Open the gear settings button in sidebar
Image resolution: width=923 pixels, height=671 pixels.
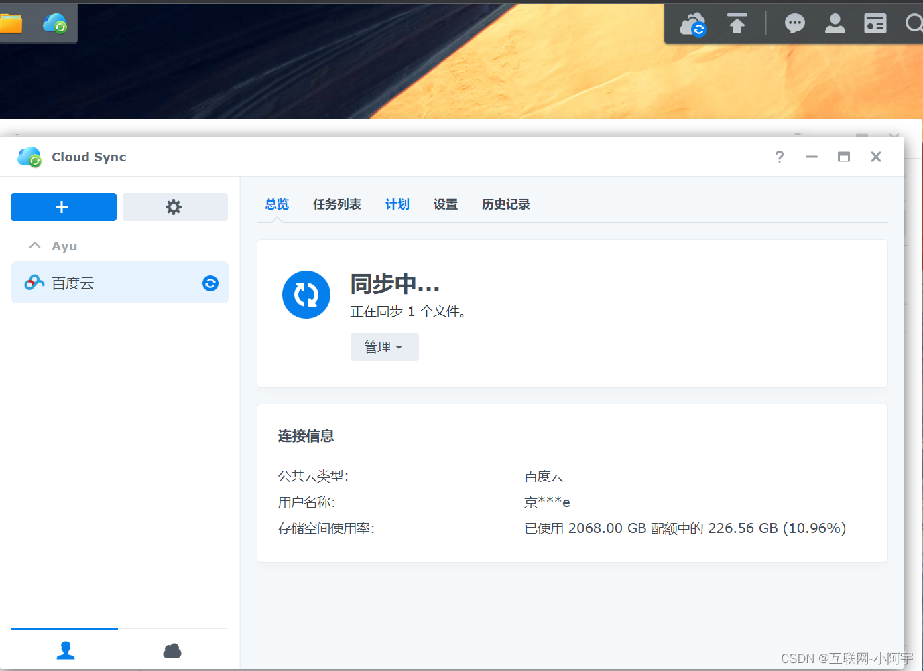pos(175,207)
